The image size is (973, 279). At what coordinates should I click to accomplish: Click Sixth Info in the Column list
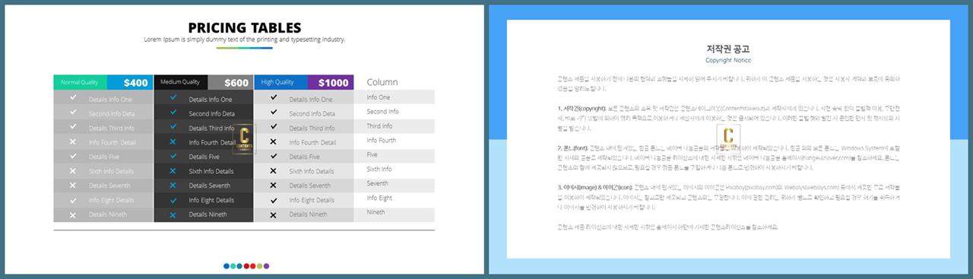(379, 170)
